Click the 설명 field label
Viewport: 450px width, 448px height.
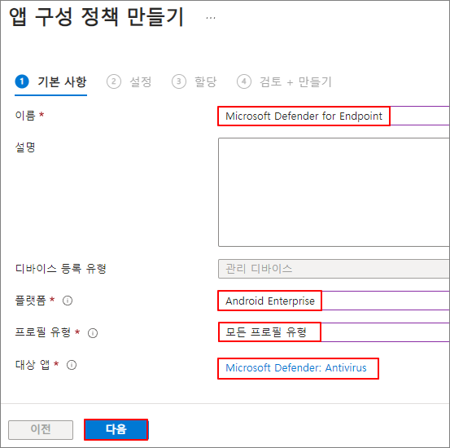25,147
